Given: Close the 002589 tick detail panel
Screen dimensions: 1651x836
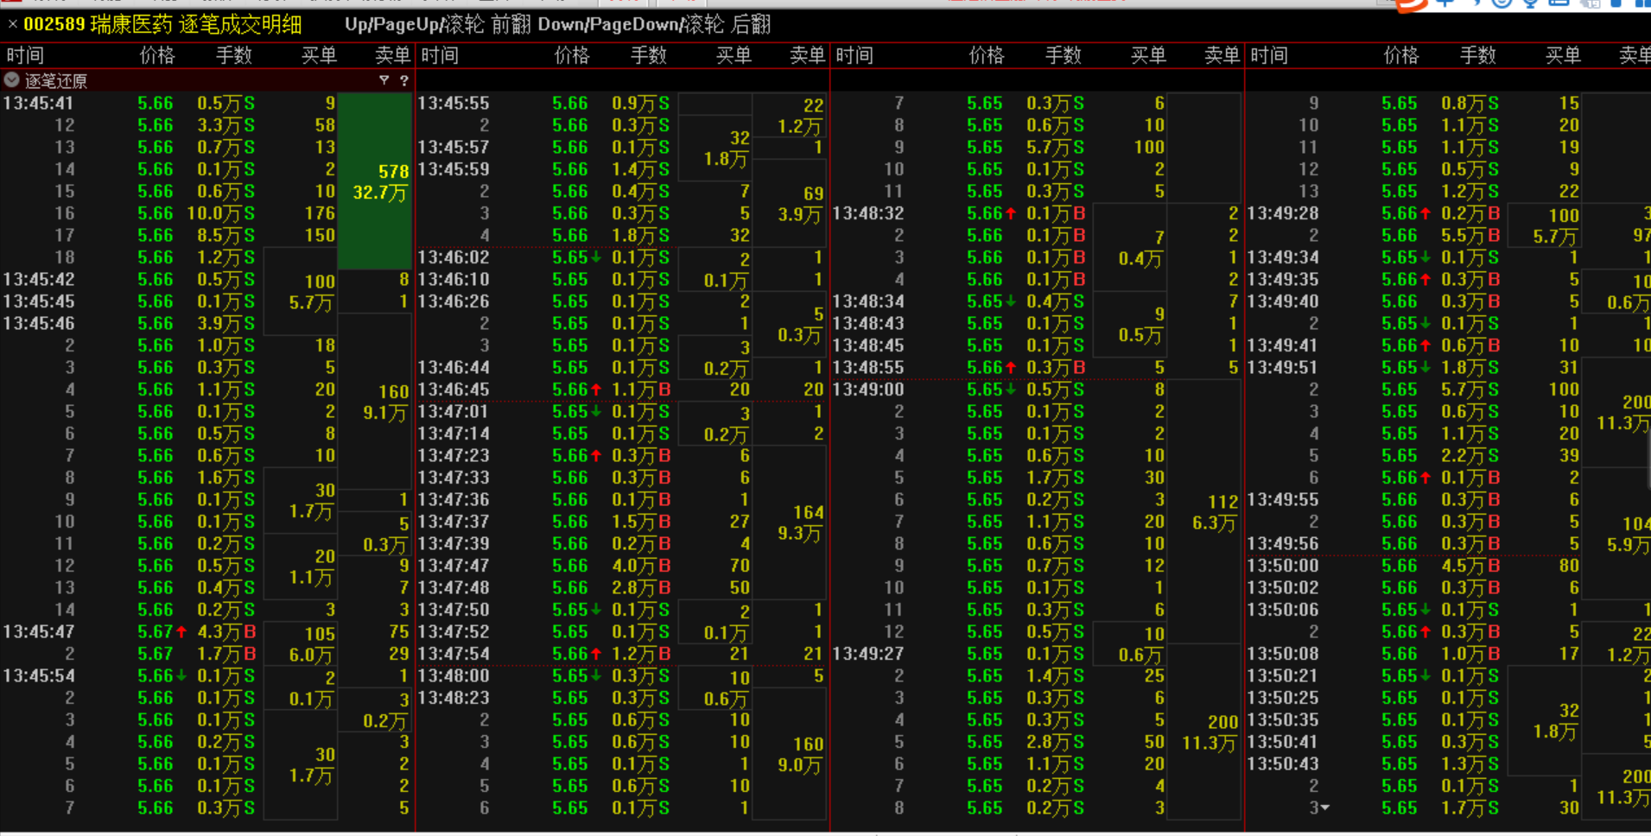Looking at the screenshot, I should point(12,24).
